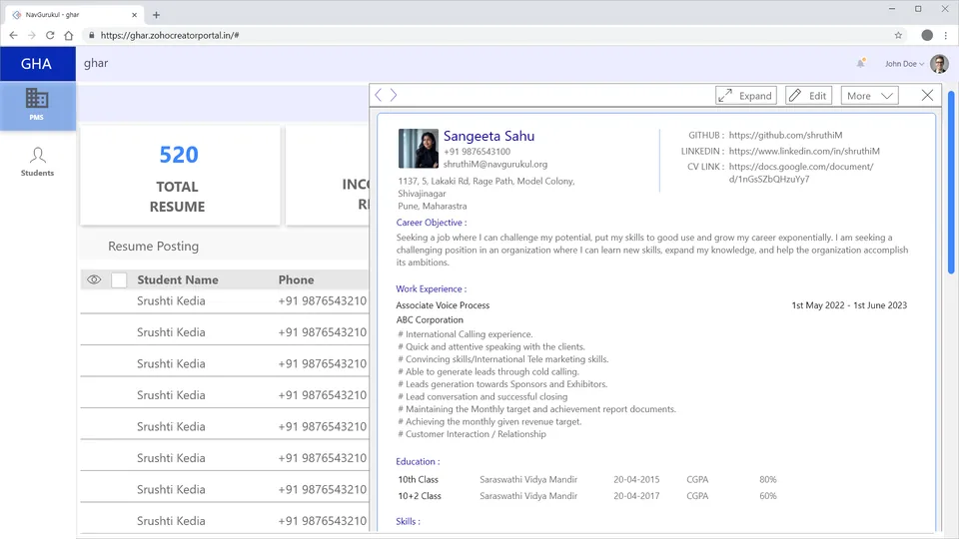Open the GitHub profile link

coord(785,135)
